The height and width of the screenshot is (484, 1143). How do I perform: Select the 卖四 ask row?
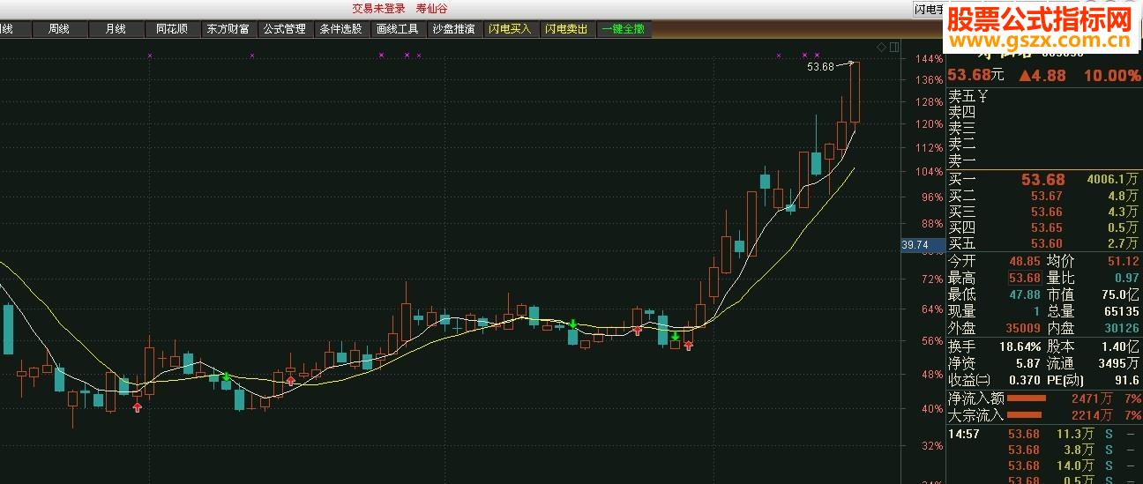click(x=1044, y=112)
